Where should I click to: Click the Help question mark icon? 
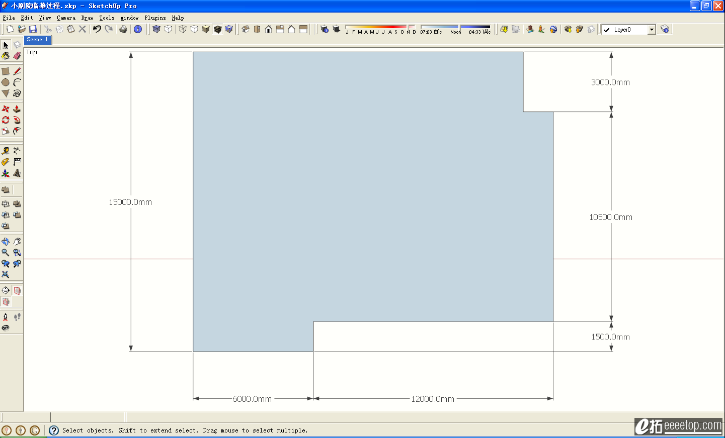[54, 430]
